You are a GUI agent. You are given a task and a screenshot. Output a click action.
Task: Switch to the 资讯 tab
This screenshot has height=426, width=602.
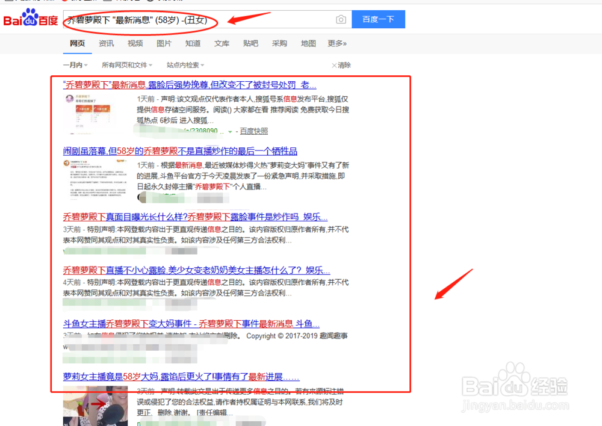(x=107, y=43)
